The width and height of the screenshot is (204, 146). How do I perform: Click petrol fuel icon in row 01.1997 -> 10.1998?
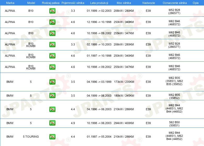click(52, 56)
